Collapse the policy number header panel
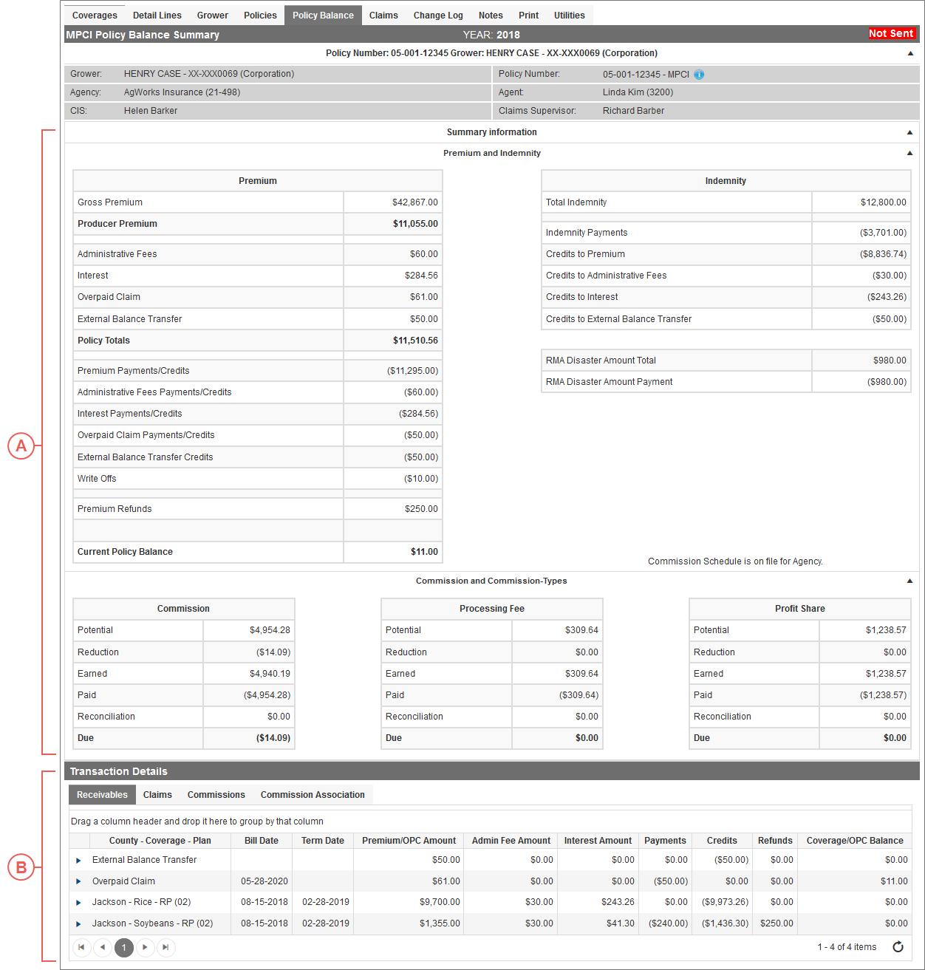 tap(909, 53)
